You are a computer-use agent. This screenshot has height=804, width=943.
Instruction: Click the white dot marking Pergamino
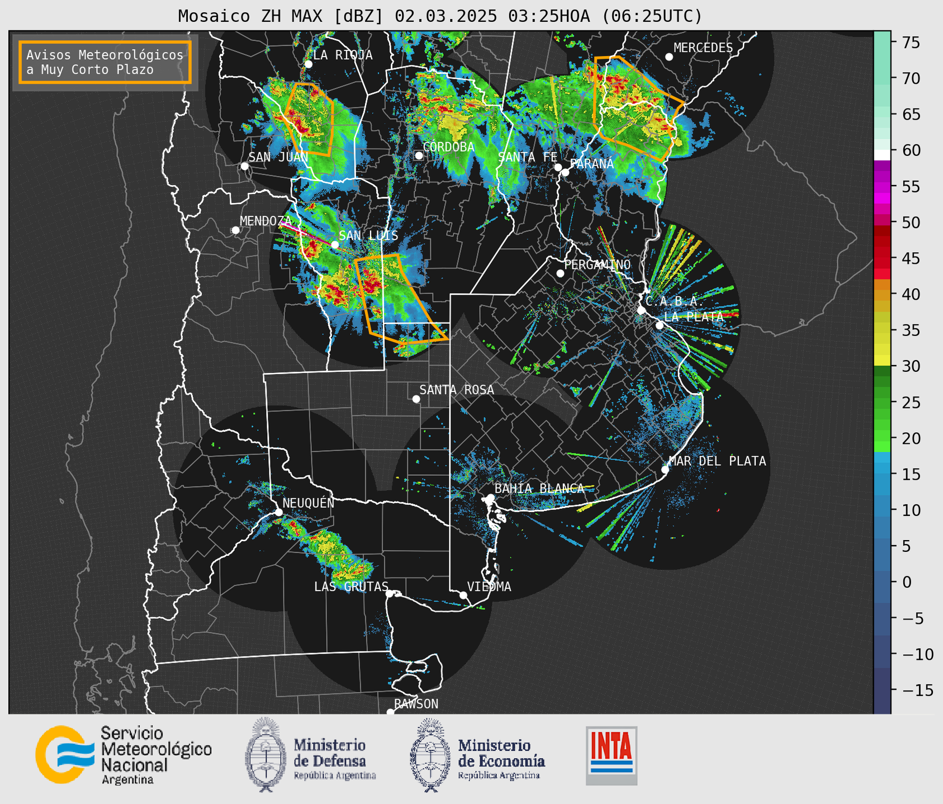point(560,273)
